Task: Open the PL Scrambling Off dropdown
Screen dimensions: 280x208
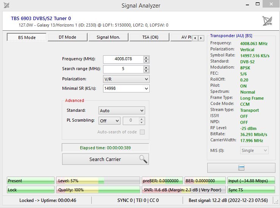Action: (109, 121)
